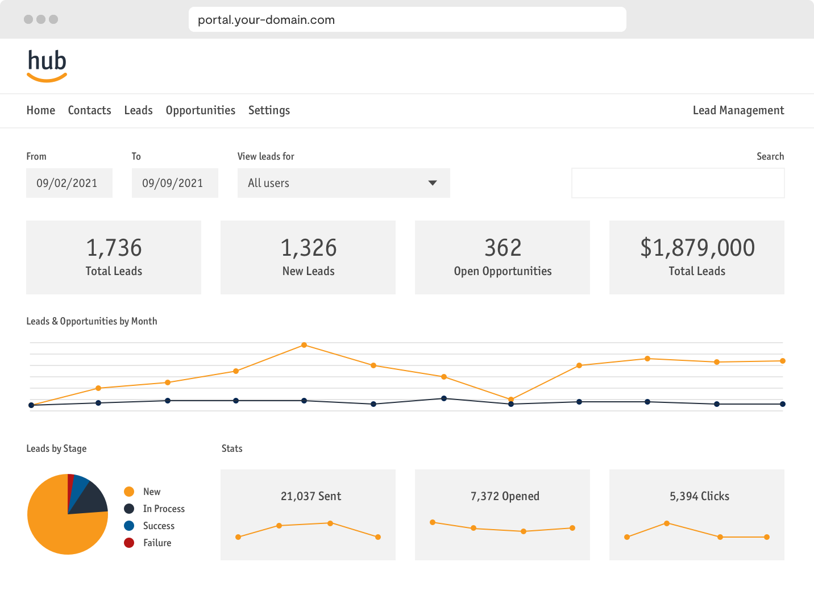Click the orange New legend swatch
The height and width of the screenshot is (599, 814).
coord(129,492)
